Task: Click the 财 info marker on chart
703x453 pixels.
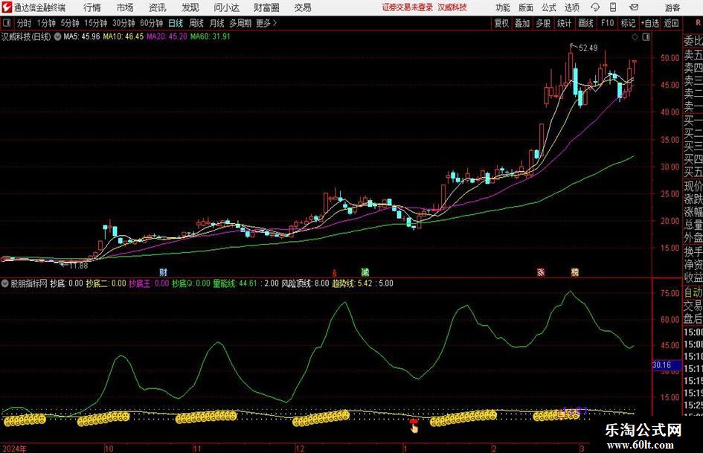Action: pyautogui.click(x=163, y=272)
